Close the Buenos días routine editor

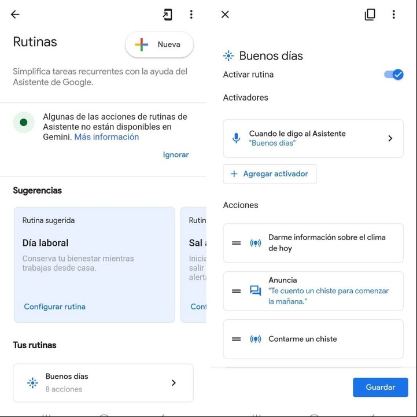point(225,14)
